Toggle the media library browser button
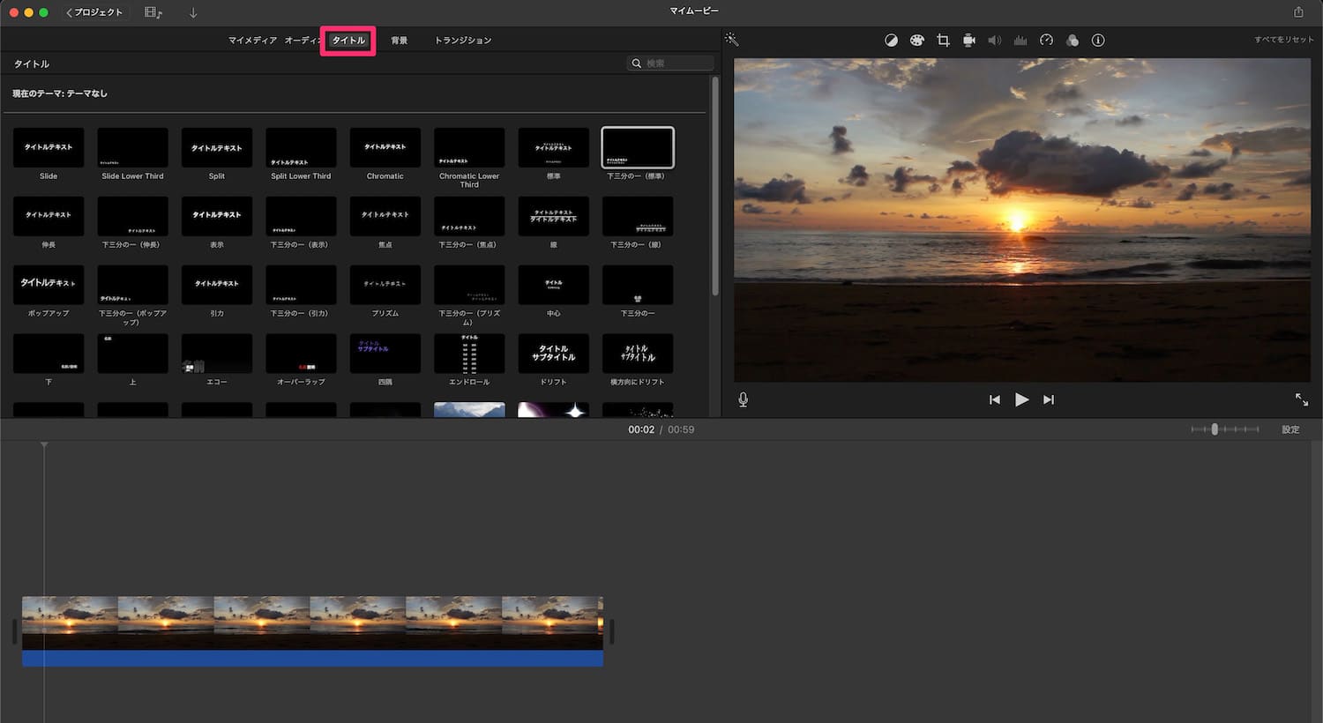Viewport: 1323px width, 723px height. pos(153,12)
